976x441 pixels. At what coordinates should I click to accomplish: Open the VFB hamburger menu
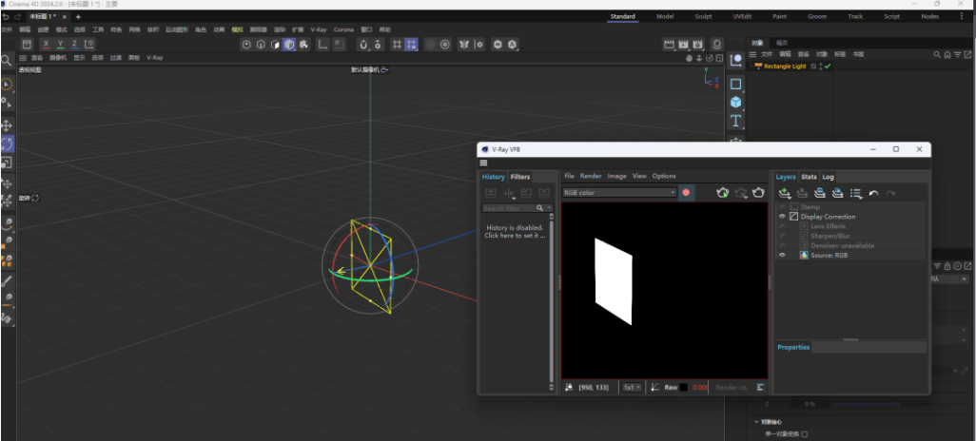[x=484, y=163]
